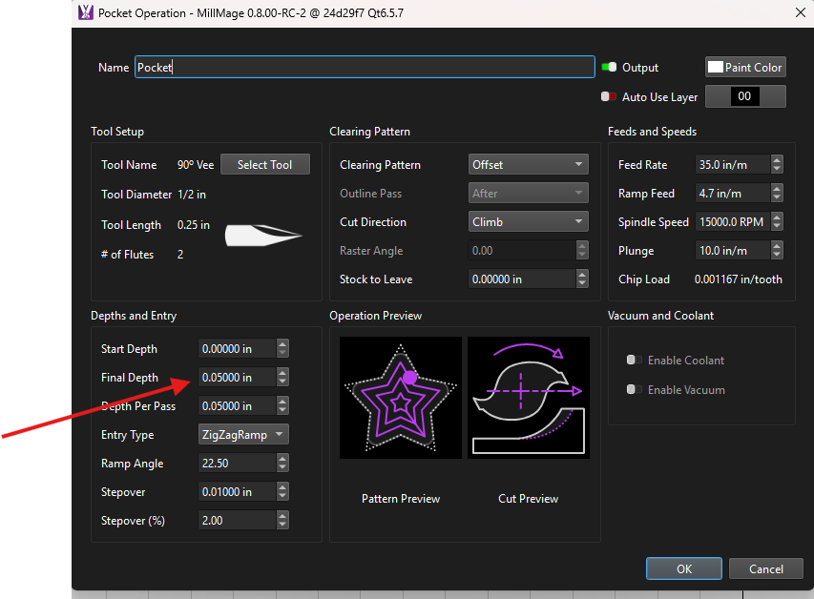Decrease Final Depth with down arrow
This screenshot has height=599, width=814.
point(282,382)
